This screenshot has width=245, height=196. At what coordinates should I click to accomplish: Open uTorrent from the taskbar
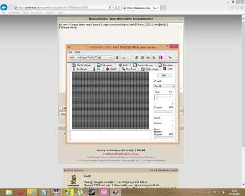tap(80, 192)
